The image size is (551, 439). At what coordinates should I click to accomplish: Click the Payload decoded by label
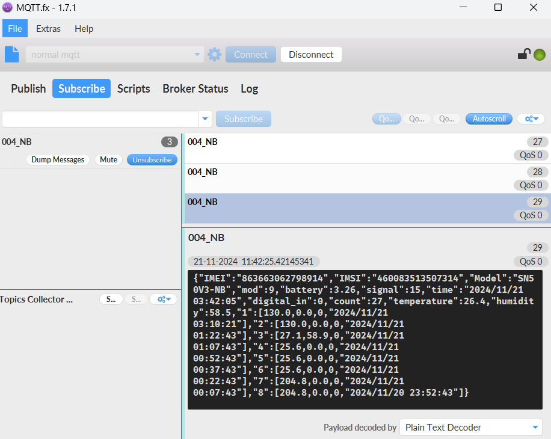tap(360, 428)
